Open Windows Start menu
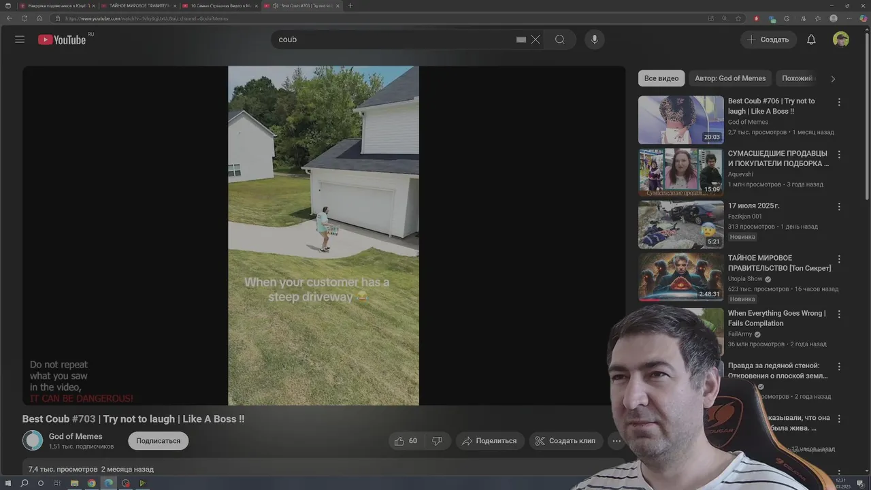 [8, 483]
